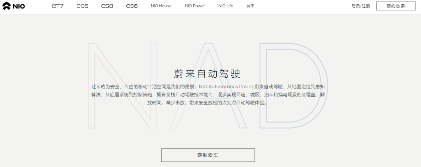This screenshot has height=167, width=421.
Task: Go to NIO Power
Action: [x=195, y=6]
